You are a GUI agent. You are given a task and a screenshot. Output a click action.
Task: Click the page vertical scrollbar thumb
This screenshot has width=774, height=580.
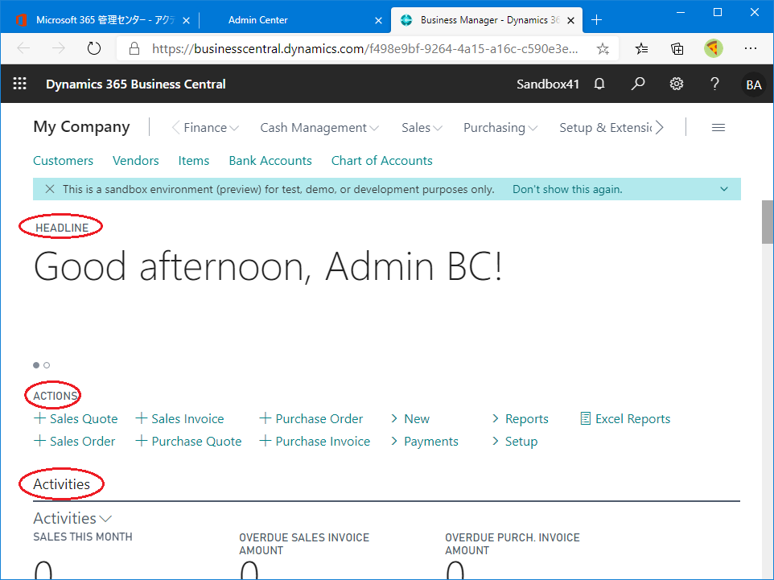pos(767,222)
